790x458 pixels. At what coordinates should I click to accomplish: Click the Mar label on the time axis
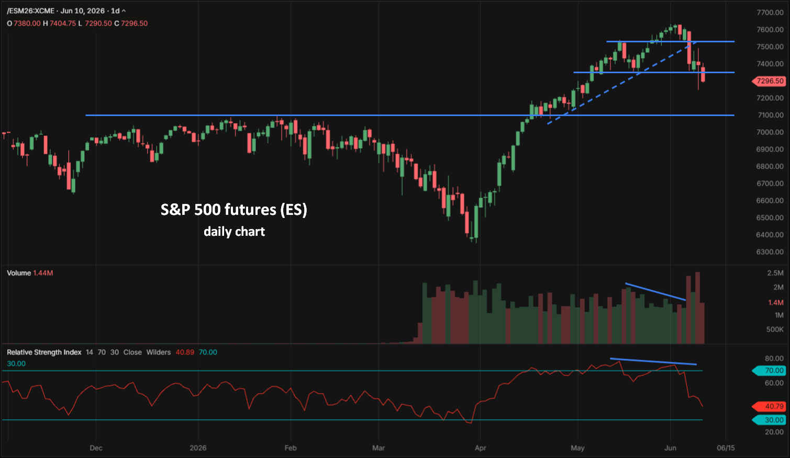pyautogui.click(x=379, y=448)
